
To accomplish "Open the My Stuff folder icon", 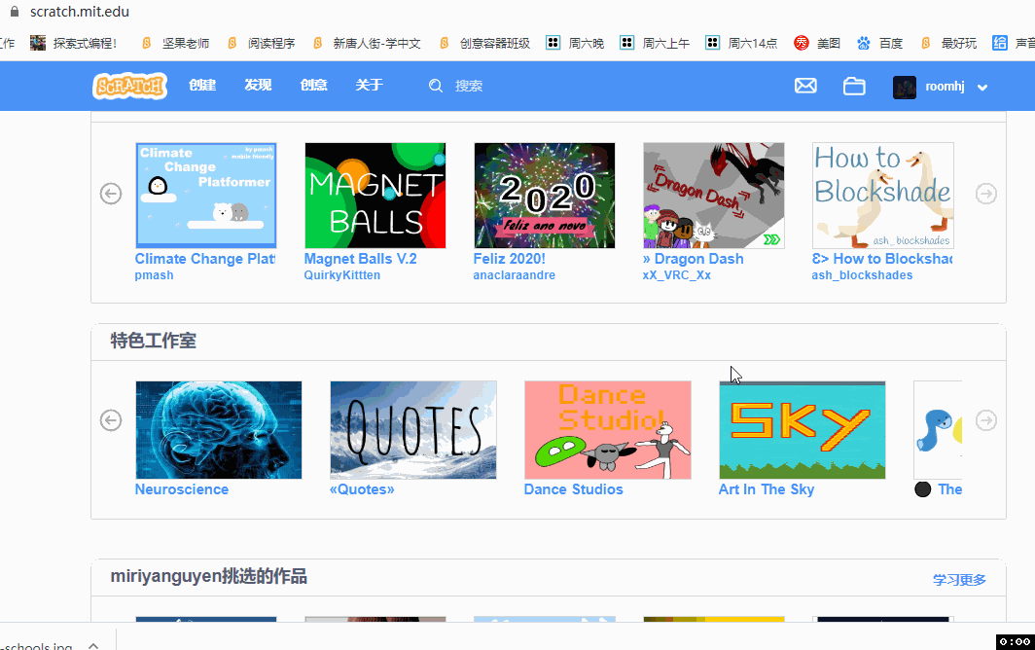I will coord(854,86).
